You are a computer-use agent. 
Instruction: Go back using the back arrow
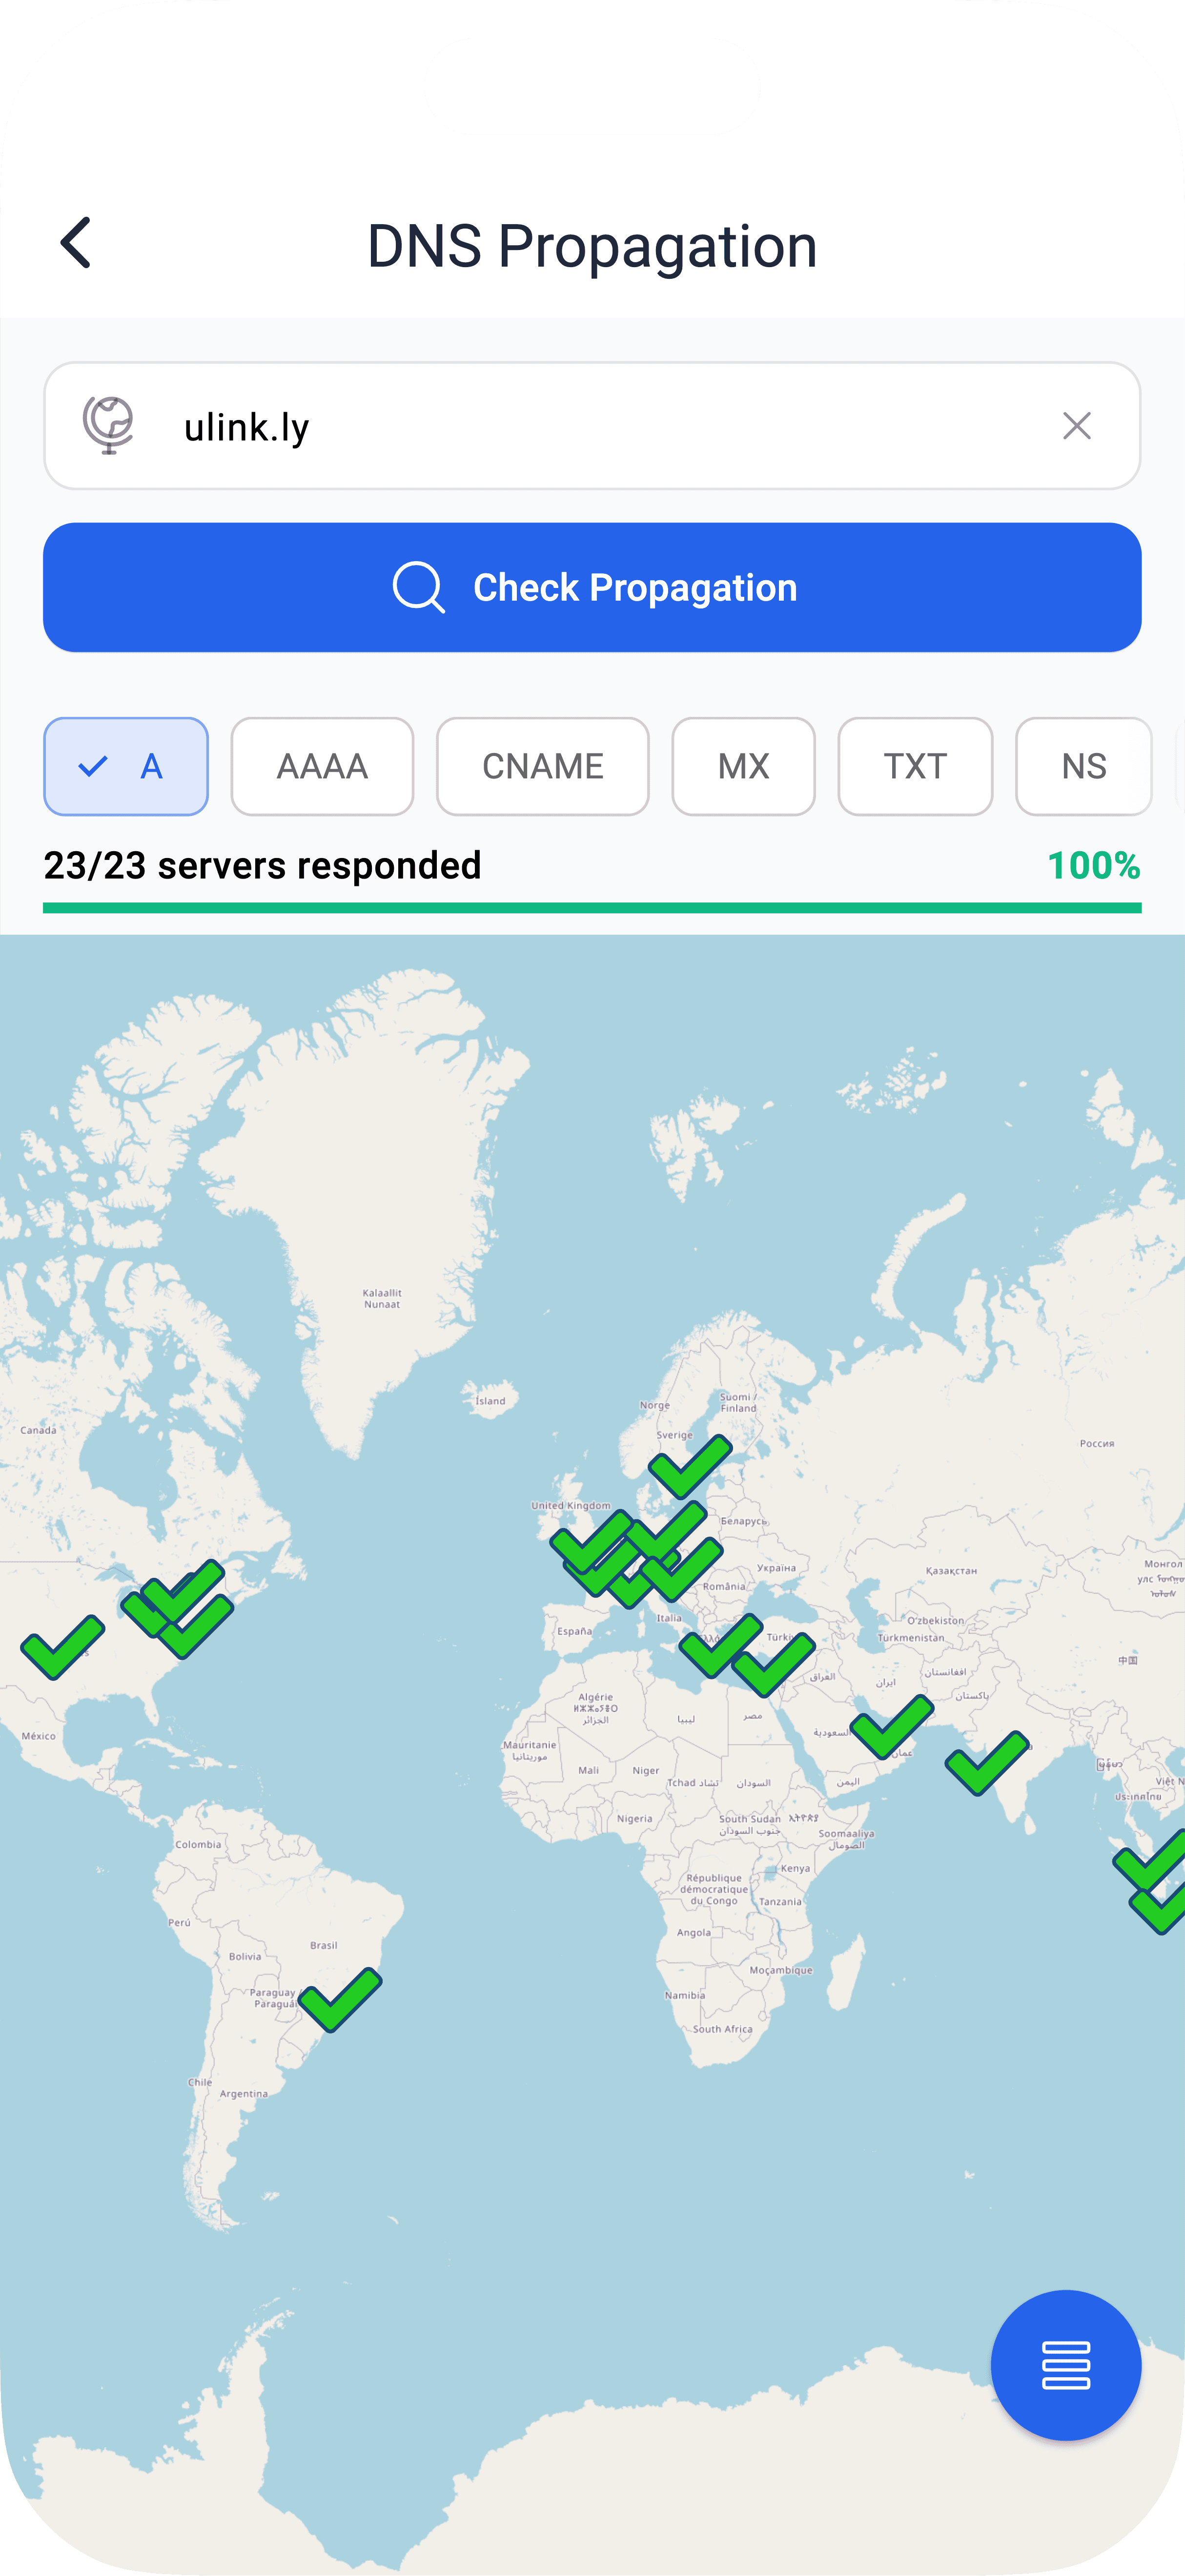click(76, 243)
